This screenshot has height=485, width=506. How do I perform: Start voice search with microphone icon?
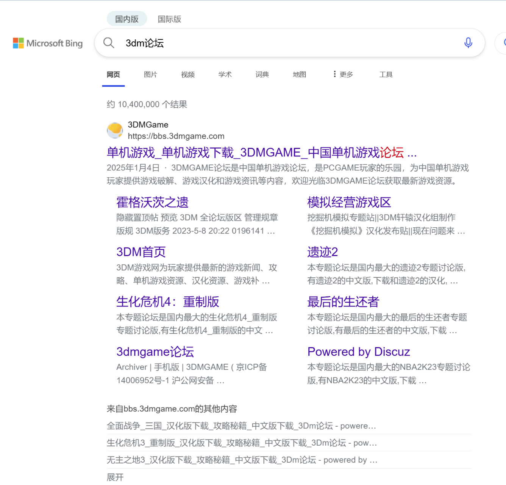pyautogui.click(x=468, y=43)
